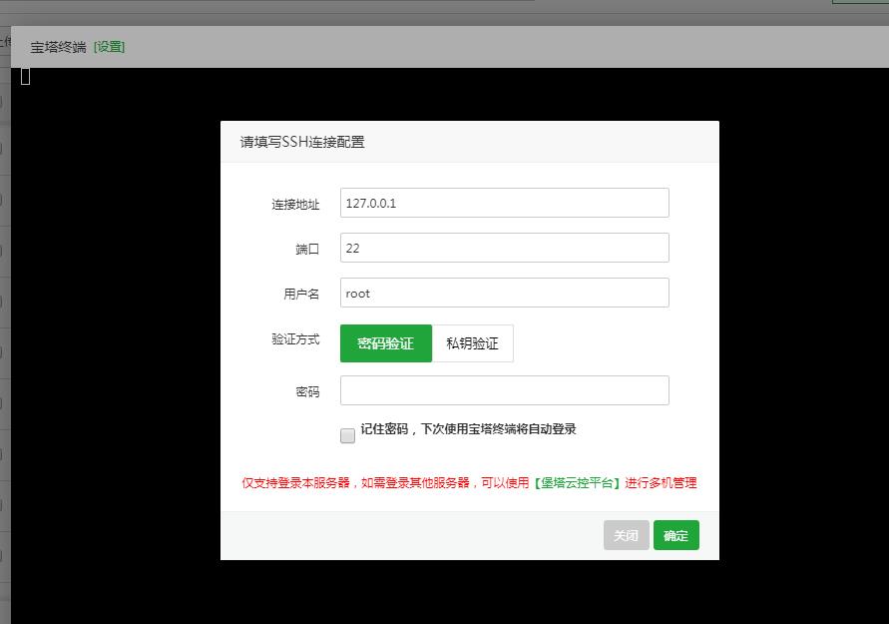
Task: Switch to 私钥验证 authentication
Action: [x=472, y=343]
